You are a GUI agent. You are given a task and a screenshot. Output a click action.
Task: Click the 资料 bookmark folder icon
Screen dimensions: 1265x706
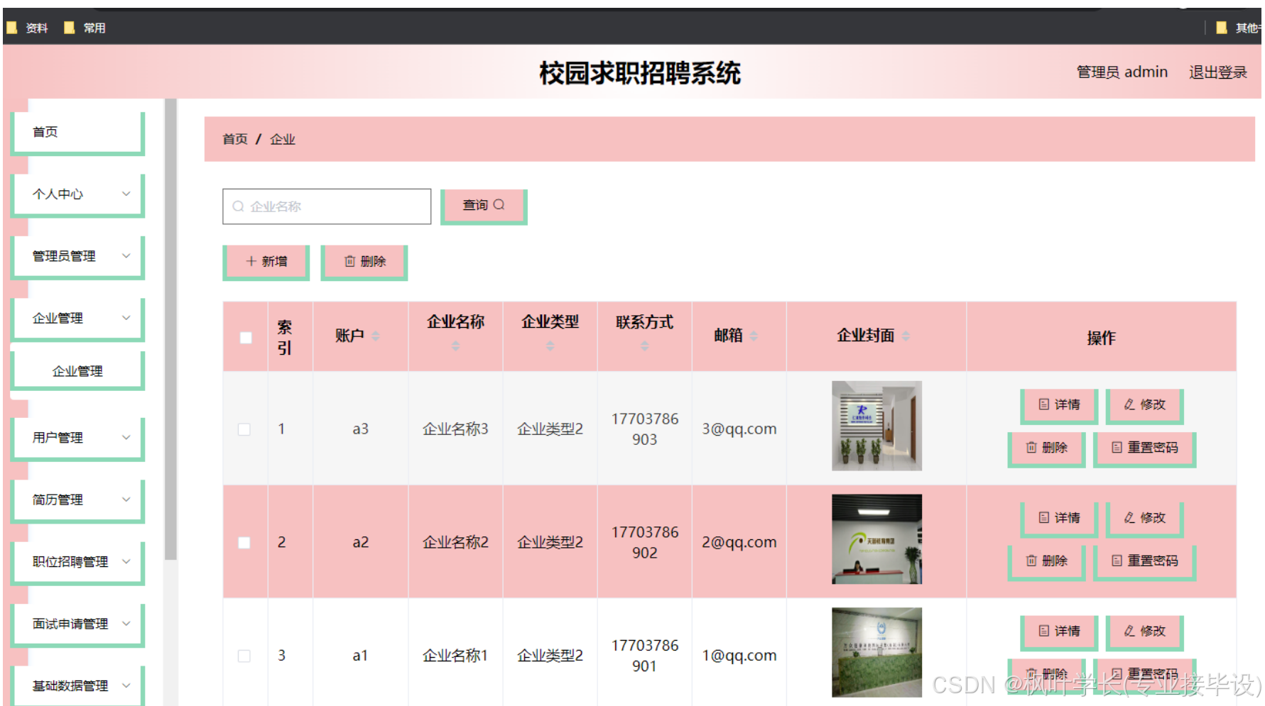tap(11, 28)
